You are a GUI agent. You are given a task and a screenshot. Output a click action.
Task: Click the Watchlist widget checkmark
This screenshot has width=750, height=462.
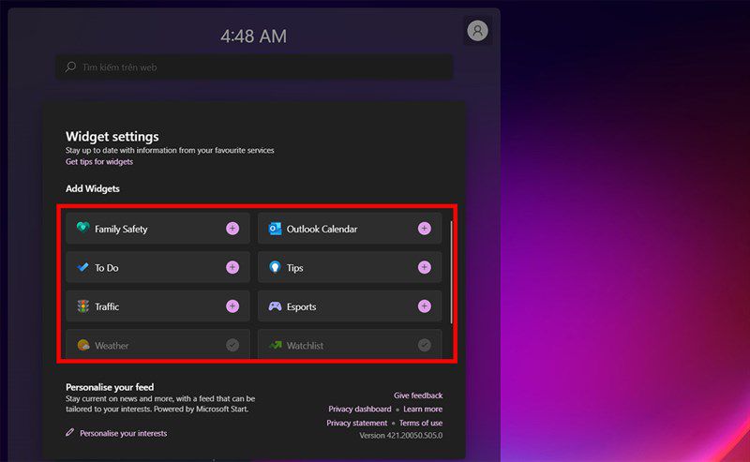point(425,345)
